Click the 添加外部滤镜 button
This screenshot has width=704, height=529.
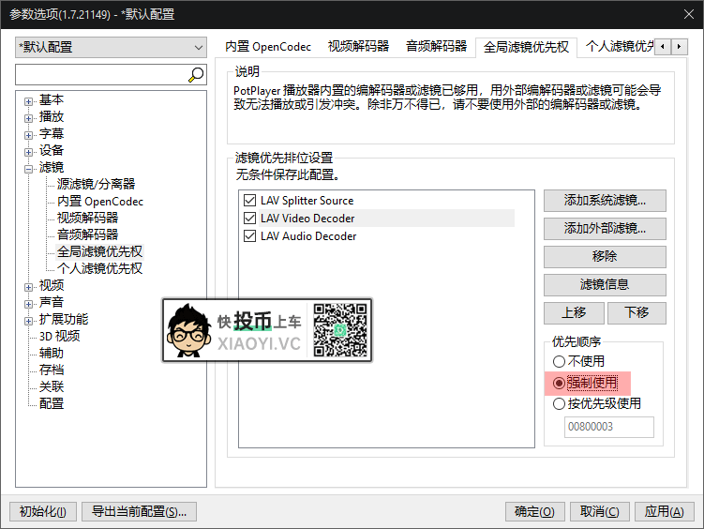click(605, 229)
